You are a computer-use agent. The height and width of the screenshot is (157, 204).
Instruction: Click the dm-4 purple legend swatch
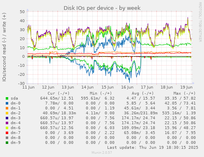coord(7,123)
